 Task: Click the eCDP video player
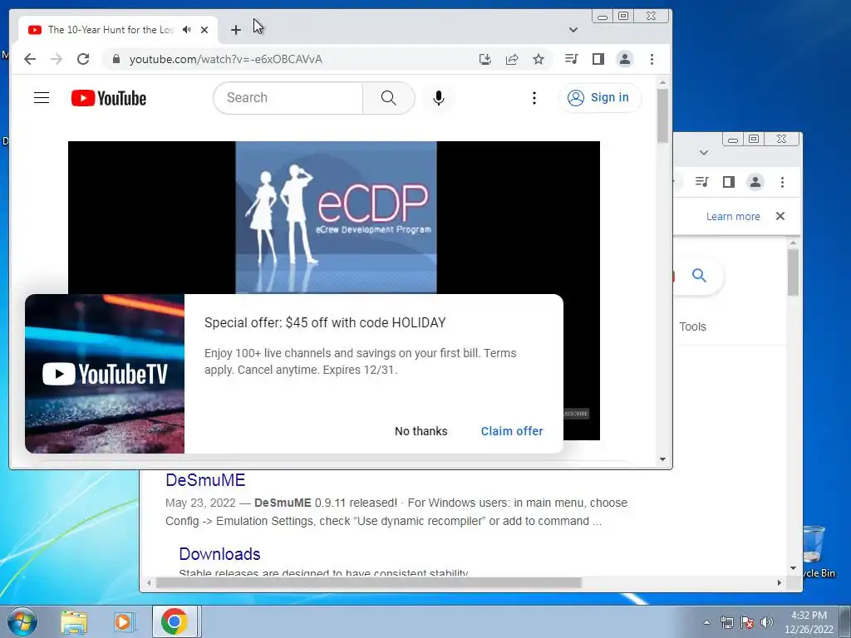point(334,217)
